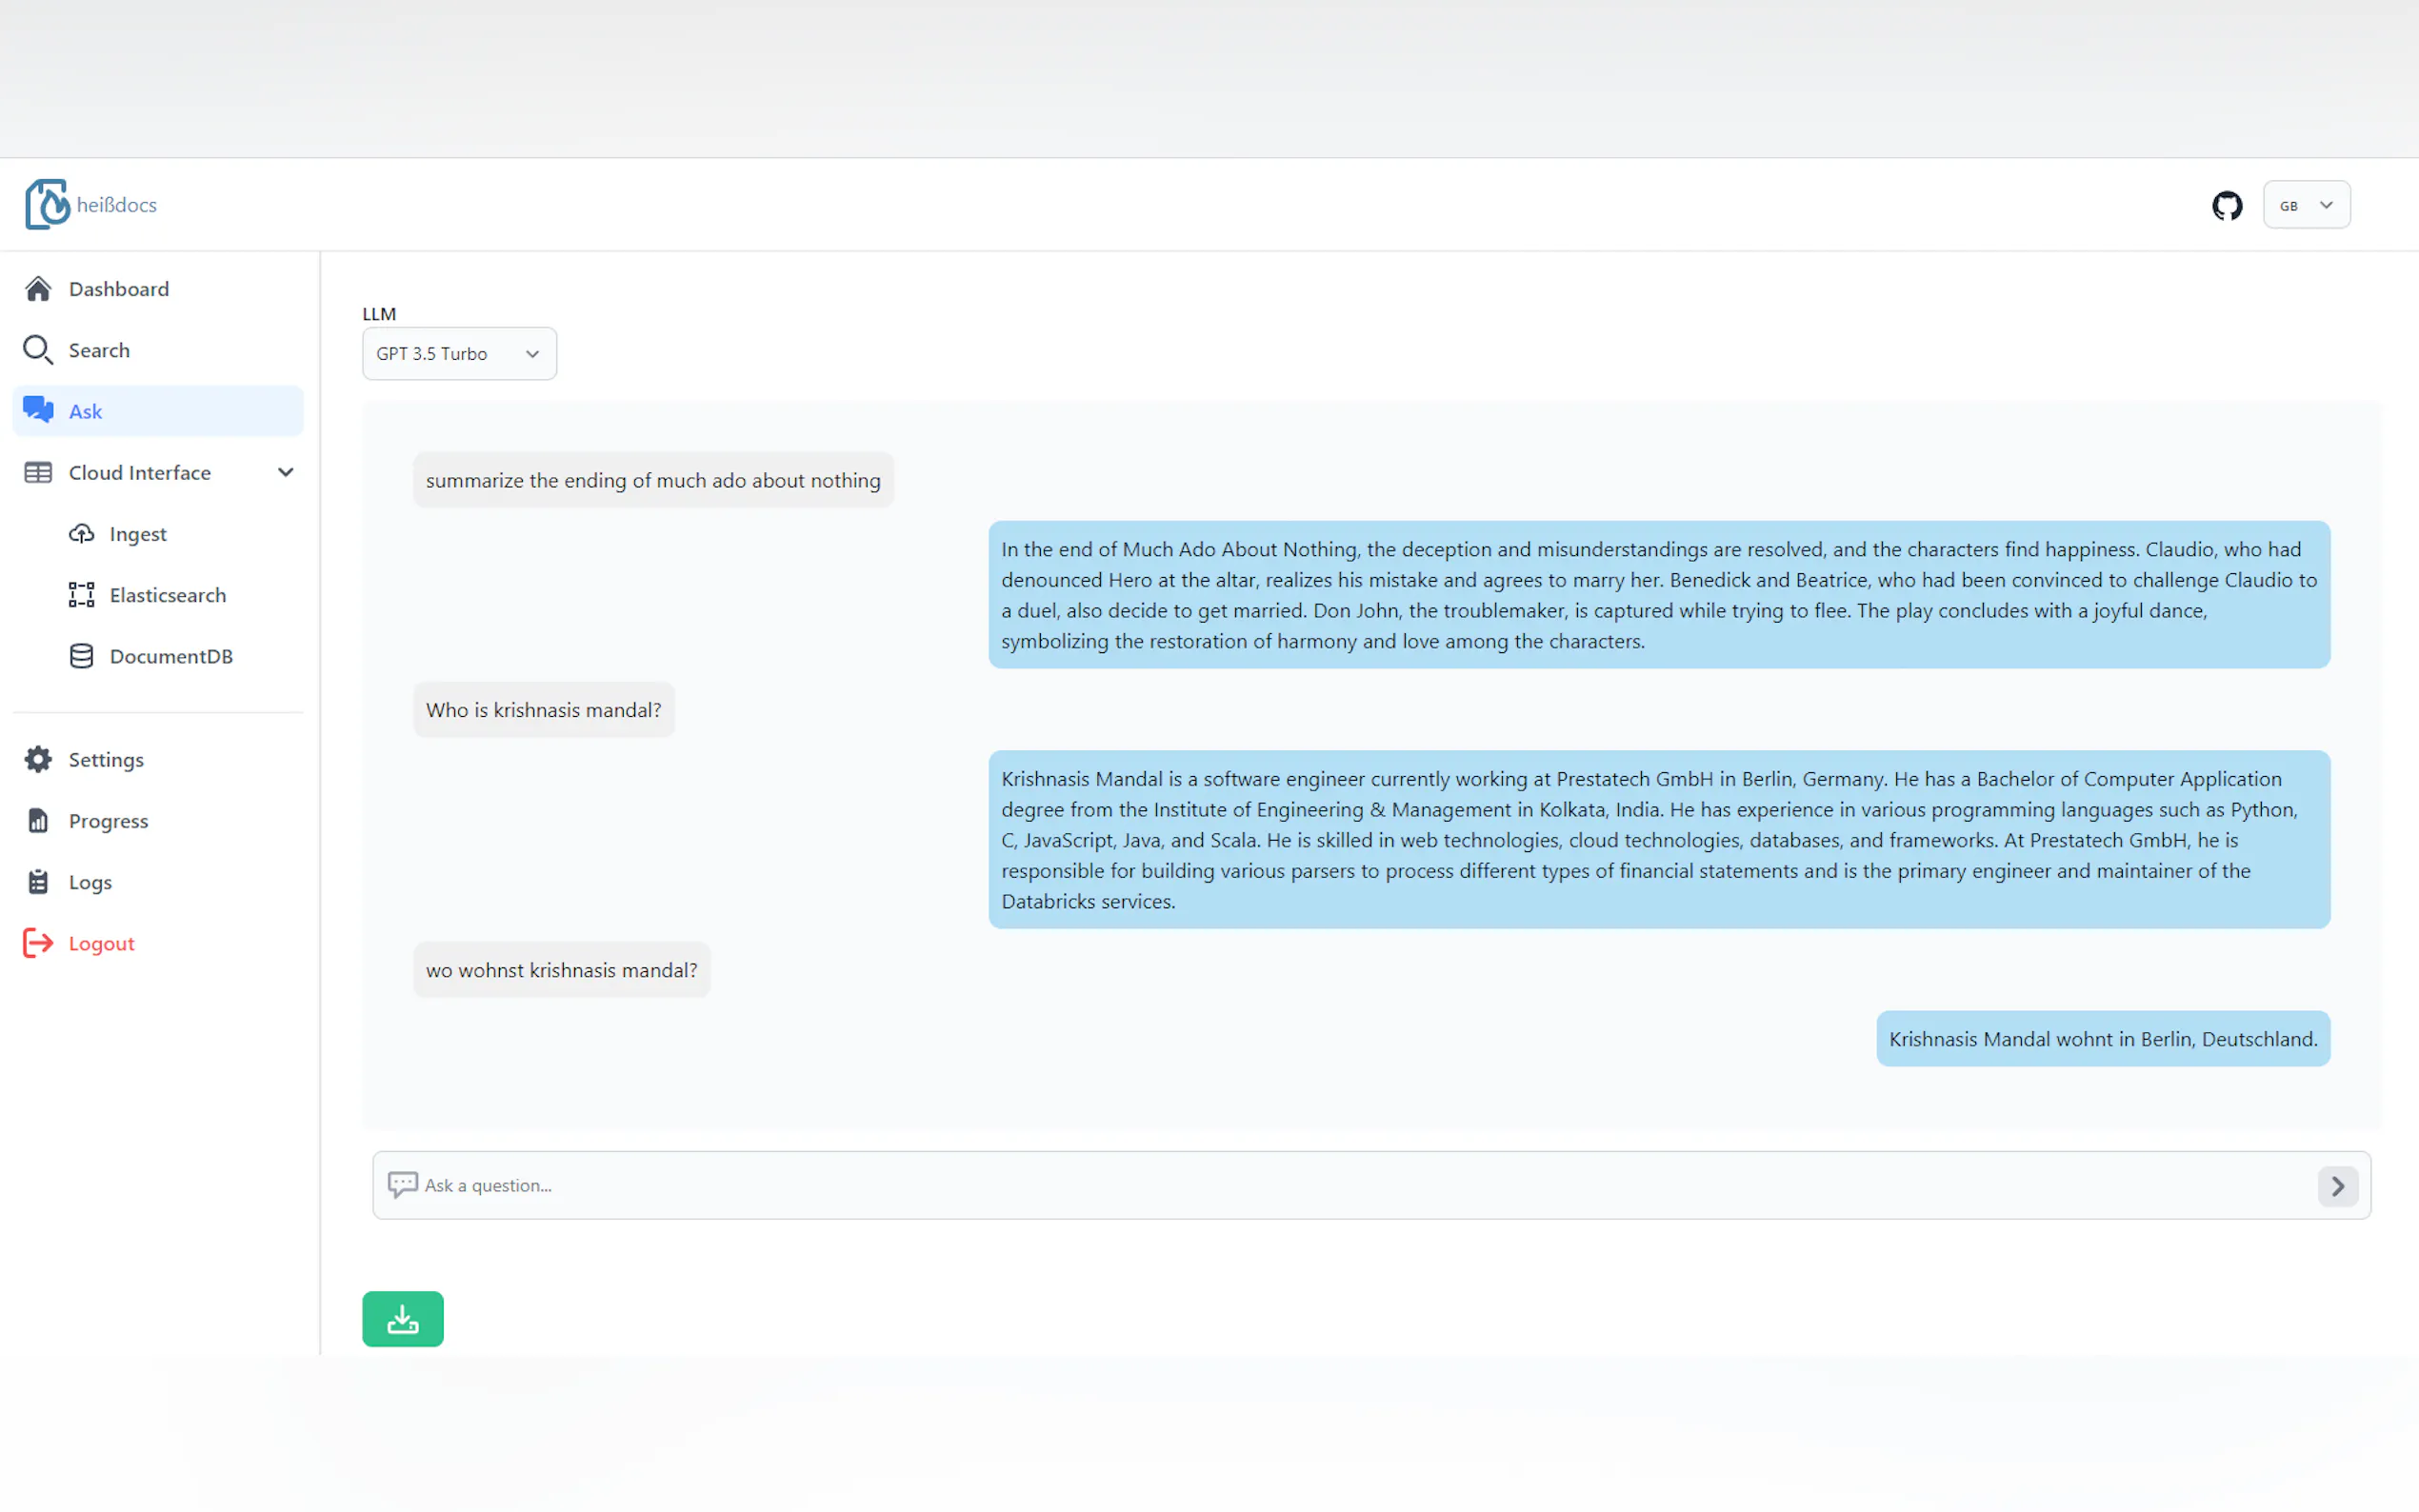
Task: Open the Search page
Action: click(98, 350)
